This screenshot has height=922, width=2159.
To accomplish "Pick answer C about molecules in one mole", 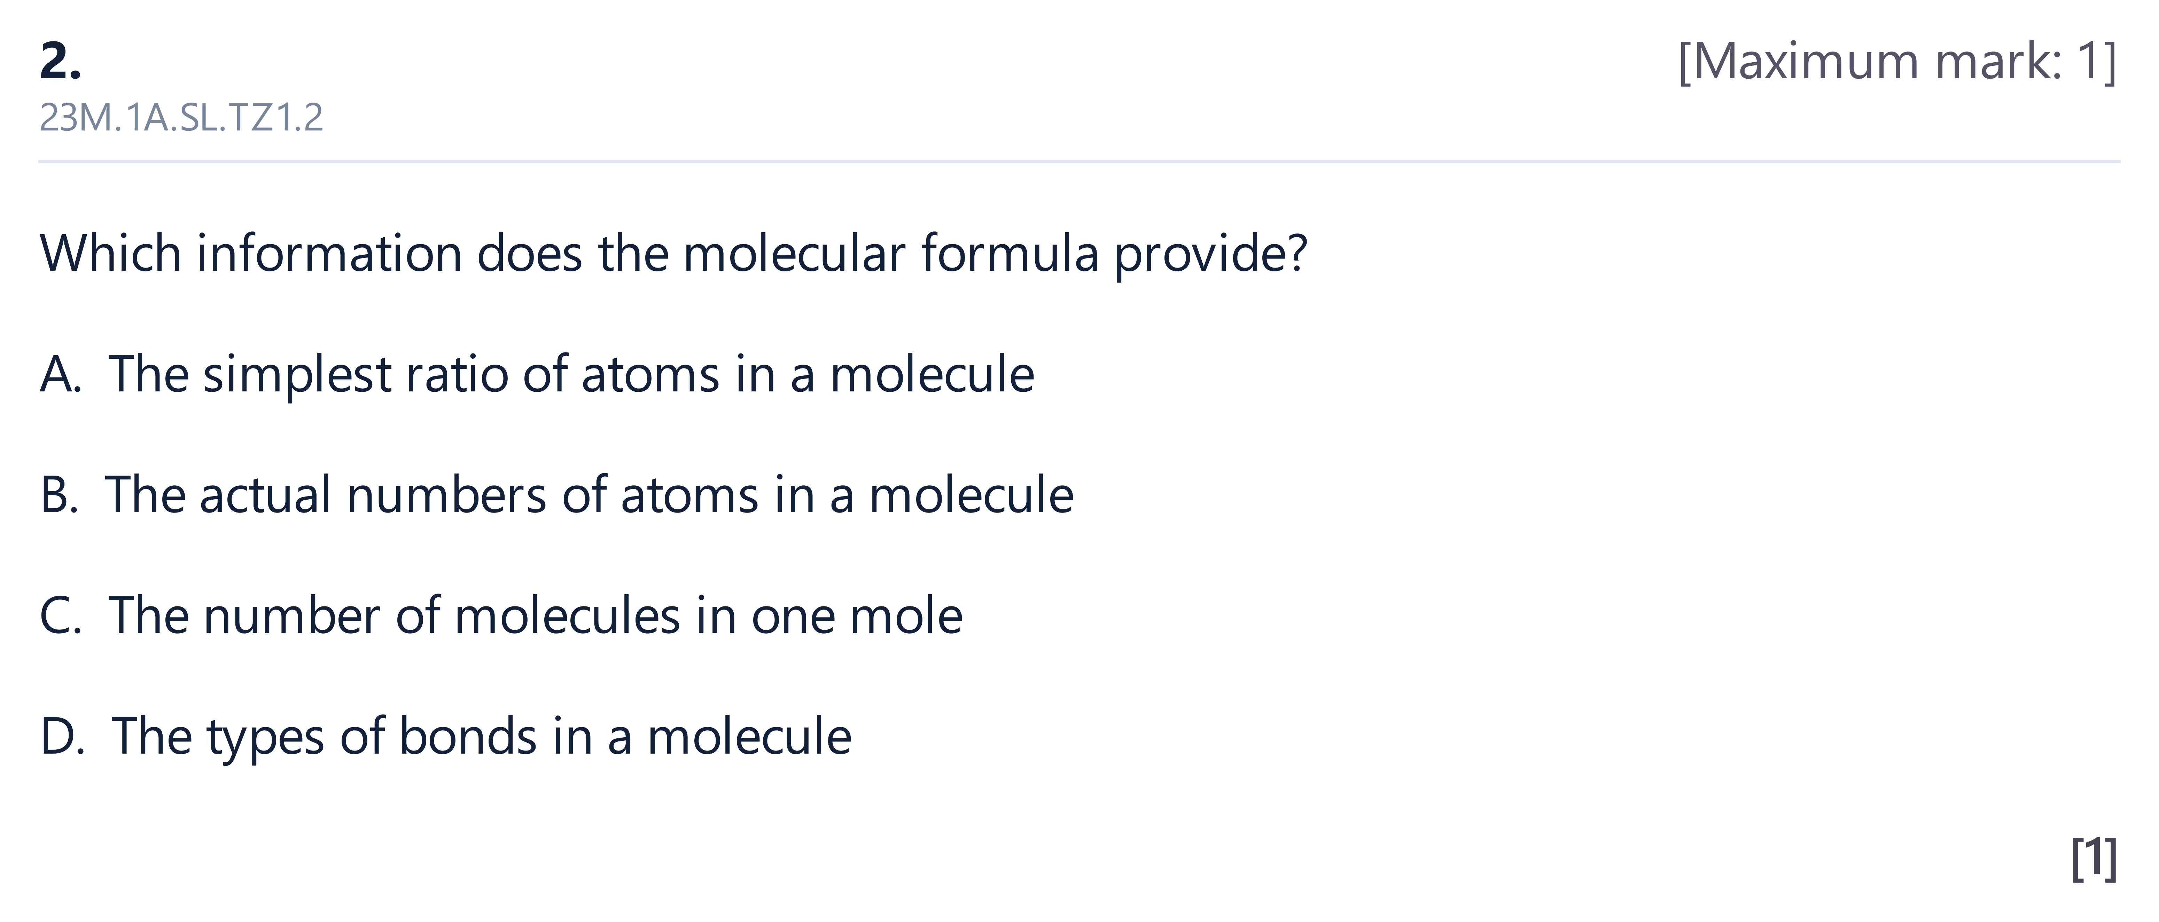I will pyautogui.click(x=501, y=615).
